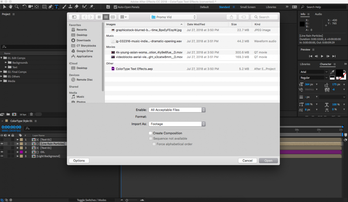348x202 pixels.
Task: Select the Zoom magnifier tool
Action: (x=17, y=7)
